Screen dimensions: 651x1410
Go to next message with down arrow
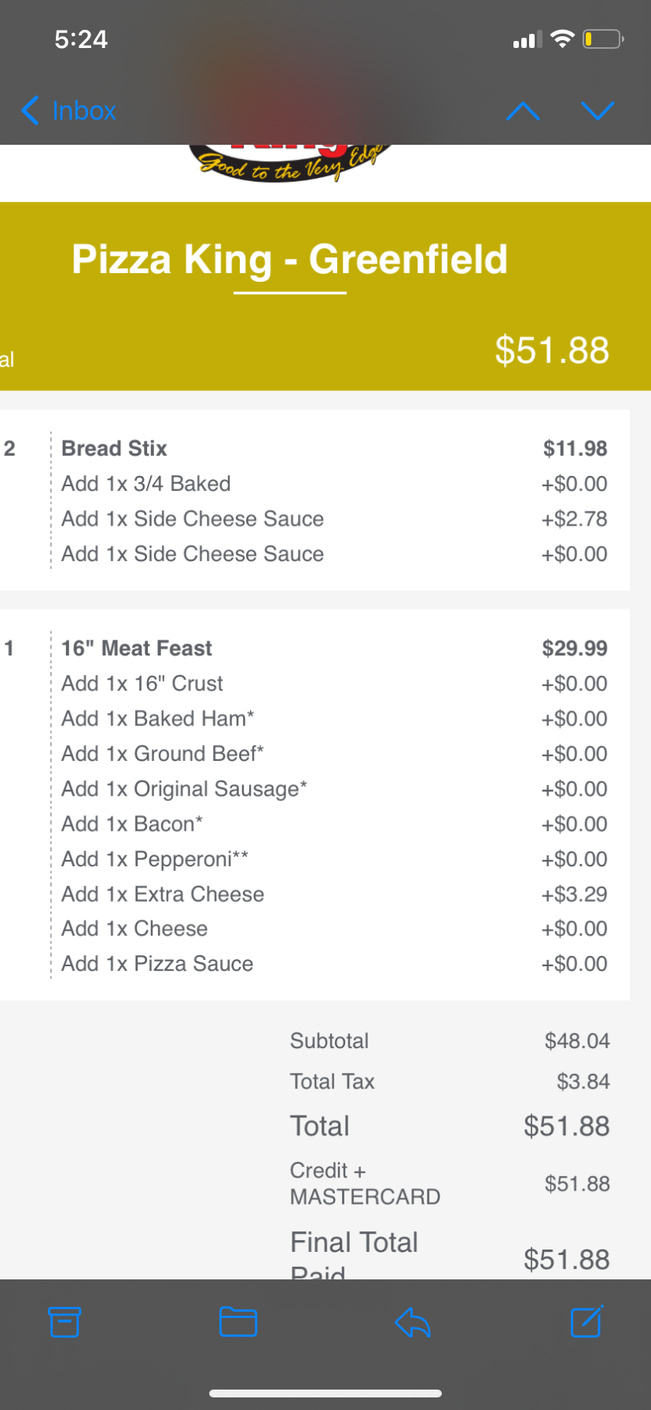click(598, 111)
